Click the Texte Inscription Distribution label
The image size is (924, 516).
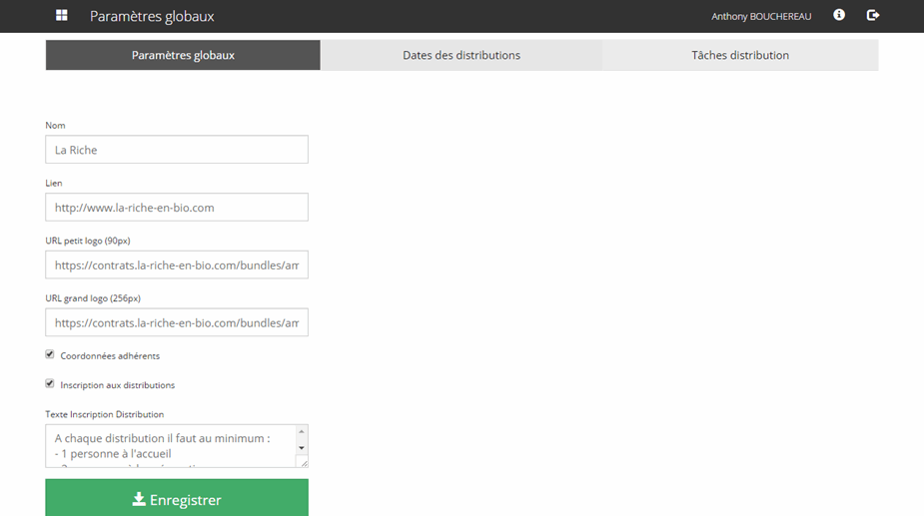click(x=104, y=414)
